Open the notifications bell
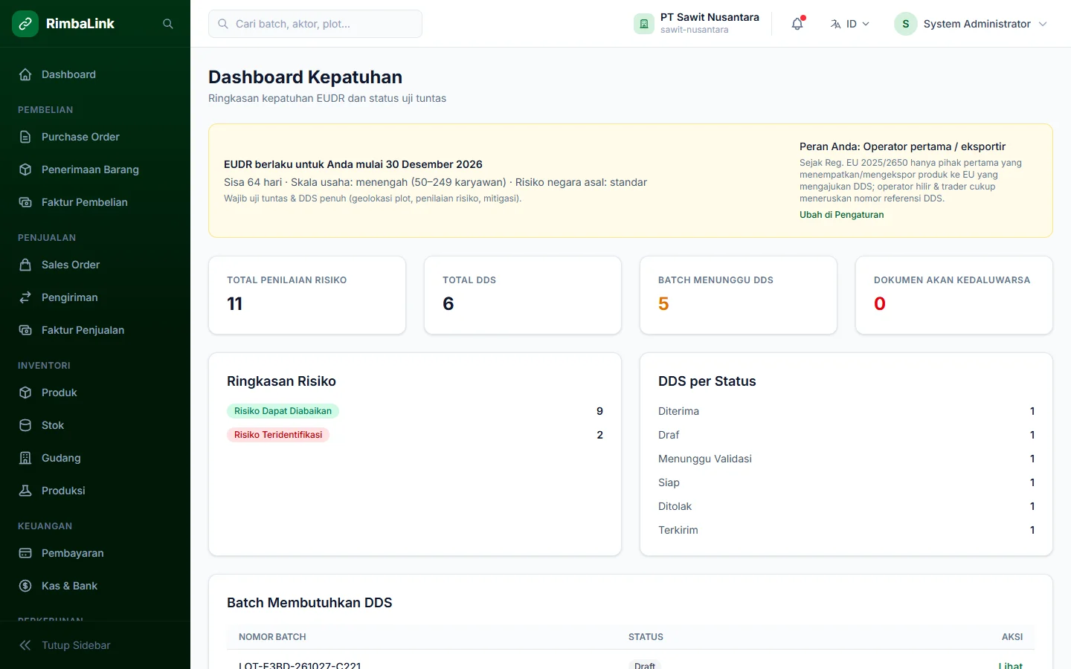Image resolution: width=1071 pixels, height=669 pixels. tap(797, 24)
